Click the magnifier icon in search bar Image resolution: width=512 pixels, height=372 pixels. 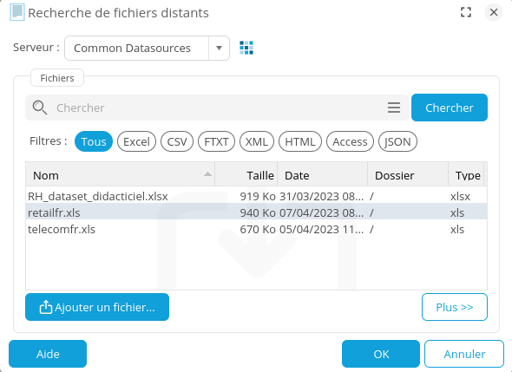tap(40, 108)
